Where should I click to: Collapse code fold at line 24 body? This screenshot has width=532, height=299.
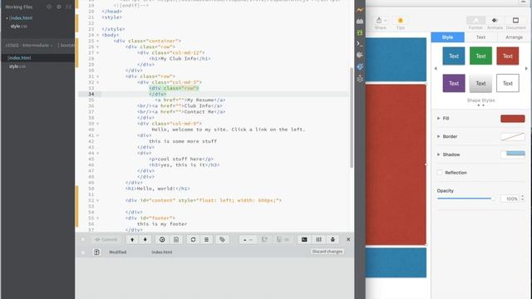click(98, 35)
